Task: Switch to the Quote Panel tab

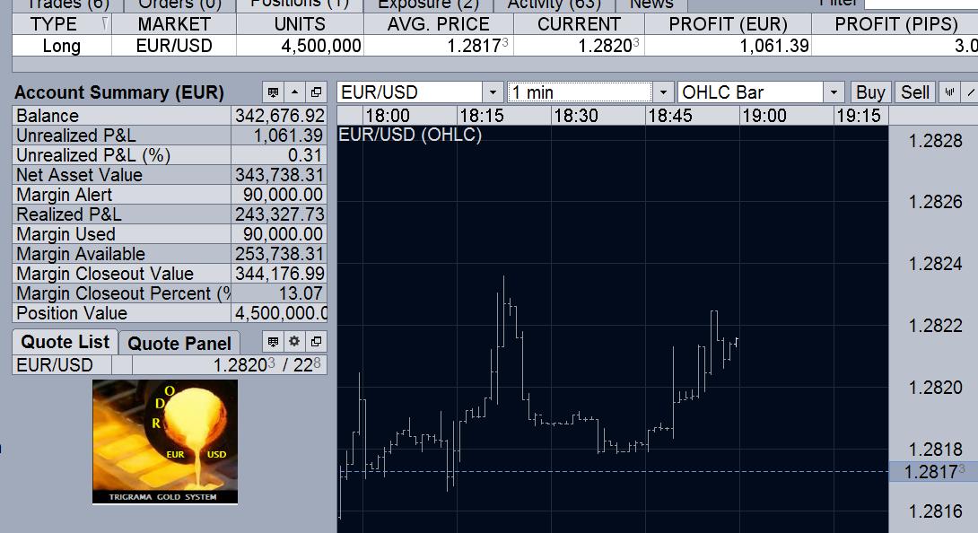Action: click(179, 344)
